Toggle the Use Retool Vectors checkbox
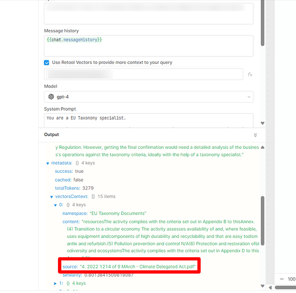 click(x=47, y=63)
